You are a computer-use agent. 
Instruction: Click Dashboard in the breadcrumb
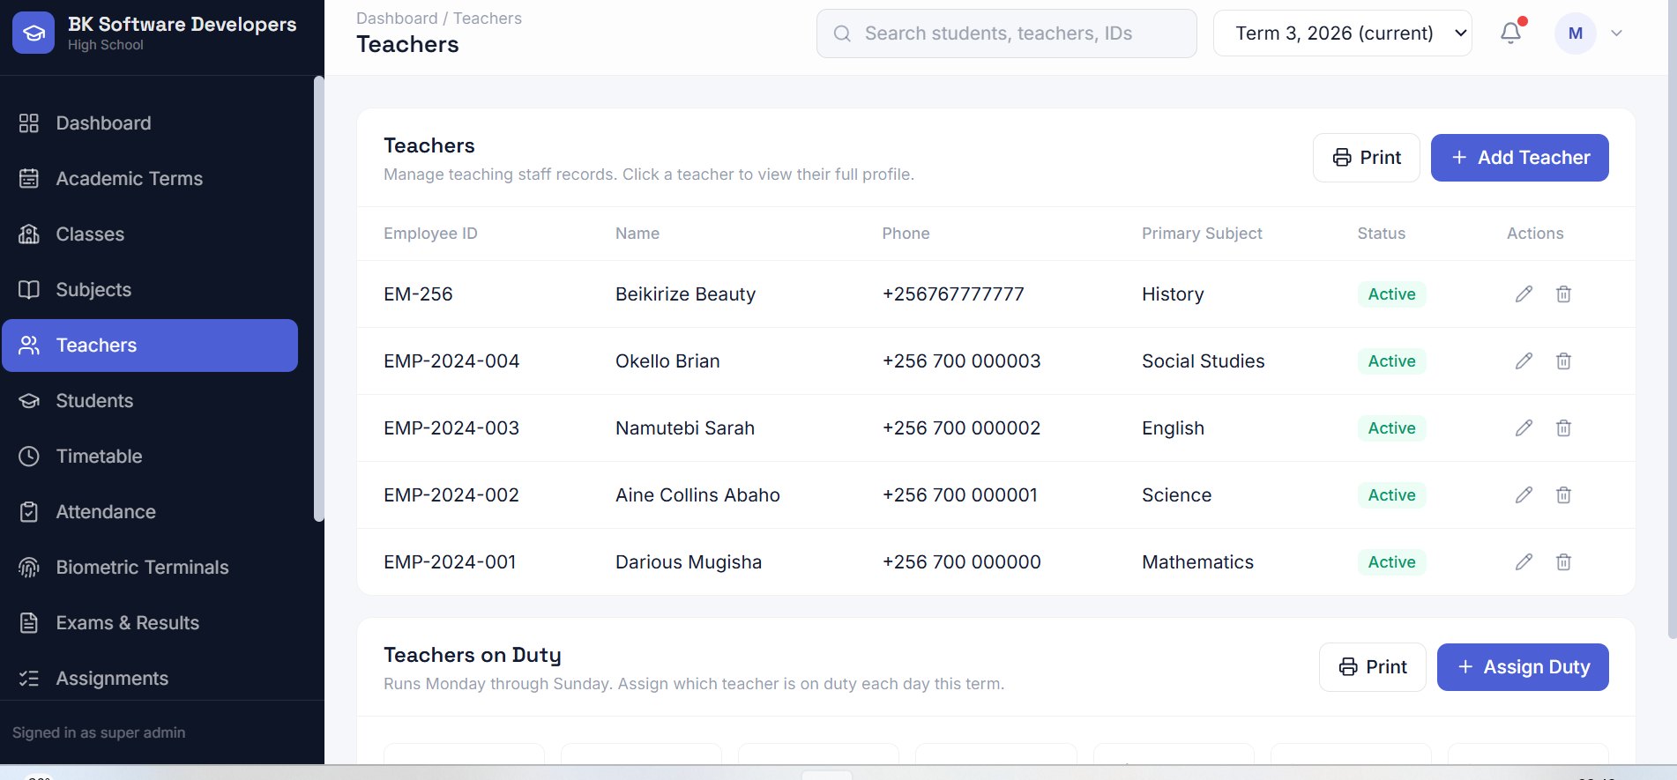pyautogui.click(x=397, y=19)
